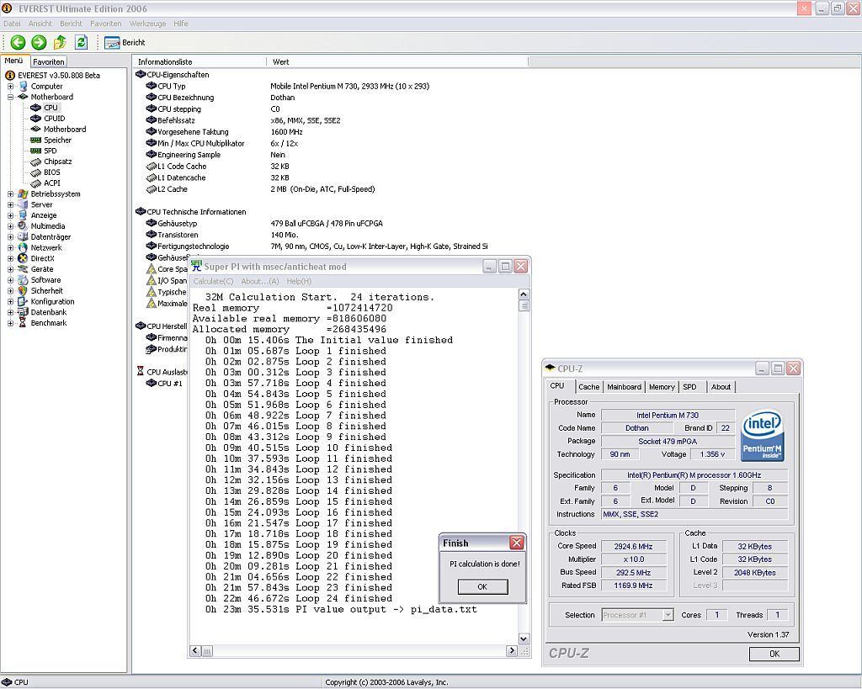Click the Computer icon in sidebar
The image size is (862, 689).
click(23, 87)
